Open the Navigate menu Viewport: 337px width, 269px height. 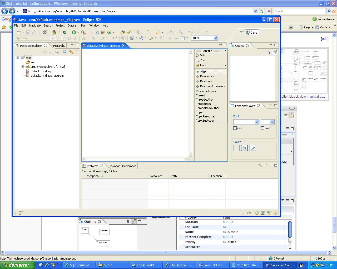[35, 25]
